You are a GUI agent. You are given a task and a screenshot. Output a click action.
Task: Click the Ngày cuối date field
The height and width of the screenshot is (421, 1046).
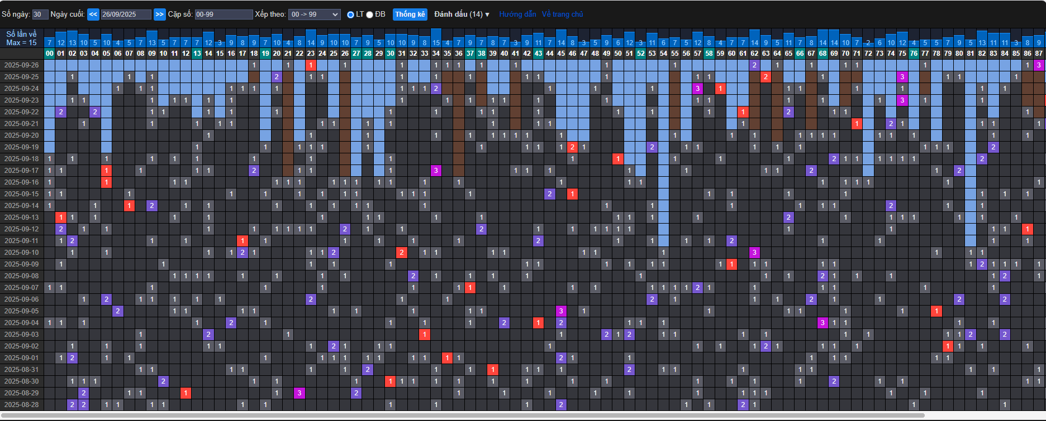click(126, 14)
